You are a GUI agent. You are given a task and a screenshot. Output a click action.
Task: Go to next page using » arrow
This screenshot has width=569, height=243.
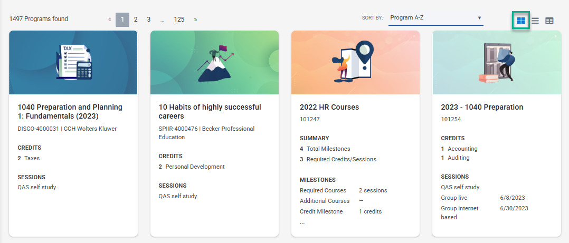pos(195,20)
